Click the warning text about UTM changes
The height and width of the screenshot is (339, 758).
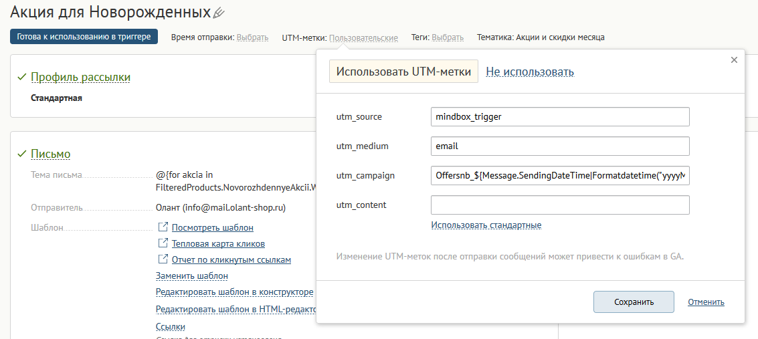(510, 257)
